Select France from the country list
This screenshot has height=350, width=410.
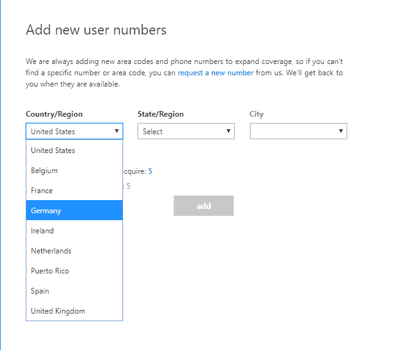coord(74,191)
